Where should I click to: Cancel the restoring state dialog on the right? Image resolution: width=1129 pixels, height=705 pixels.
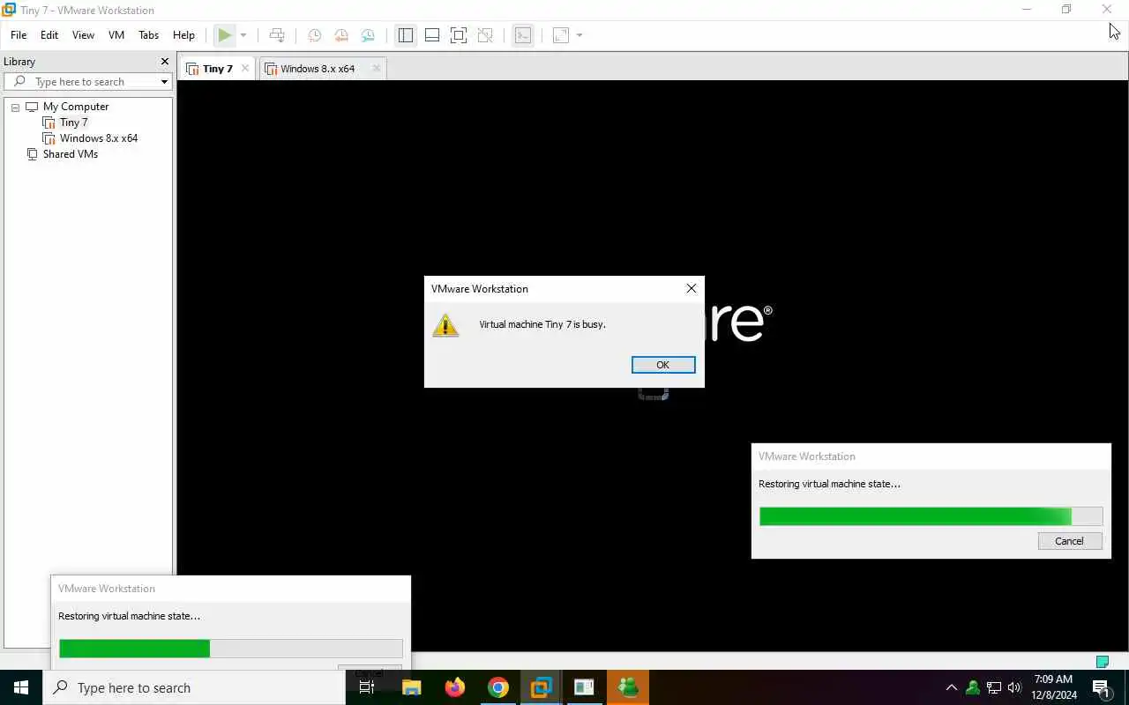click(x=1070, y=541)
